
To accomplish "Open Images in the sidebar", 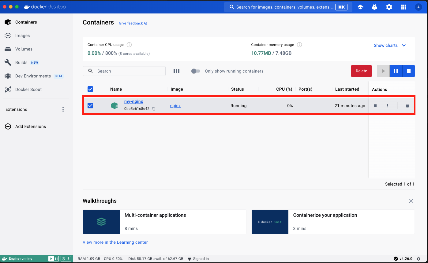I will coord(23,36).
